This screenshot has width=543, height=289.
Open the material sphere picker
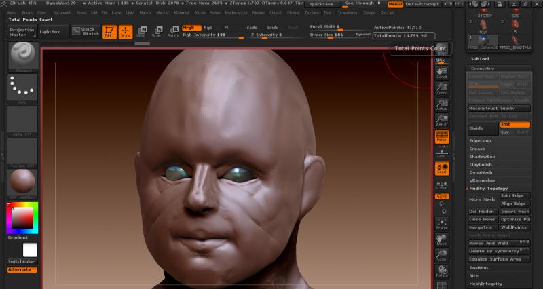(x=22, y=185)
